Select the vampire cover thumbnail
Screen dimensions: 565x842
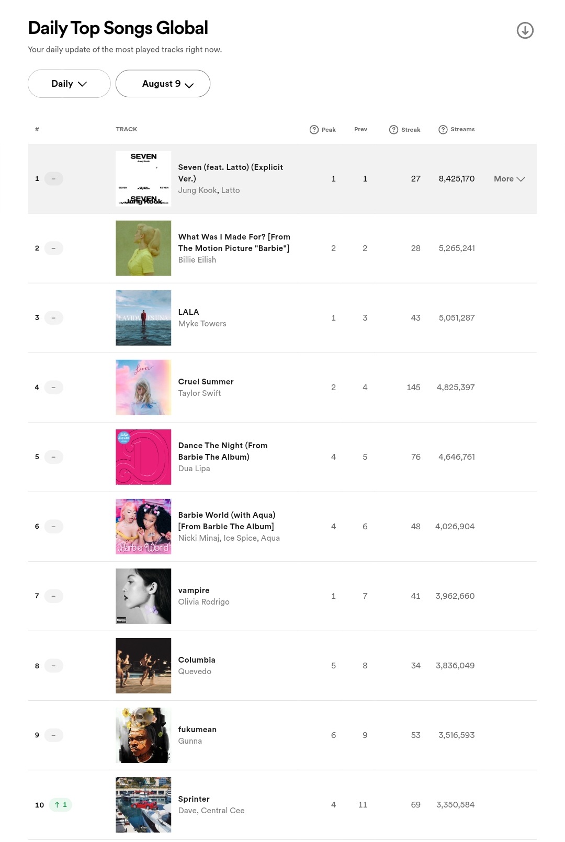143,596
